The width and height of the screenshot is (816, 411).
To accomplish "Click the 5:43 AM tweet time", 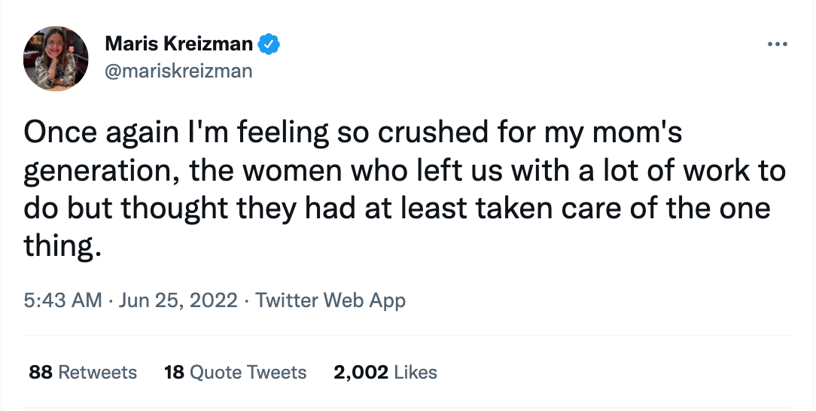I will point(62,300).
